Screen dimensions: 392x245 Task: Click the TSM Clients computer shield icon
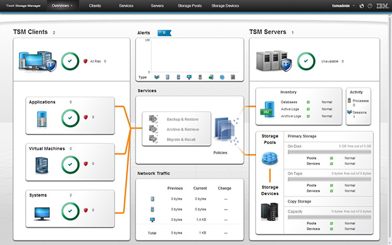point(37,61)
